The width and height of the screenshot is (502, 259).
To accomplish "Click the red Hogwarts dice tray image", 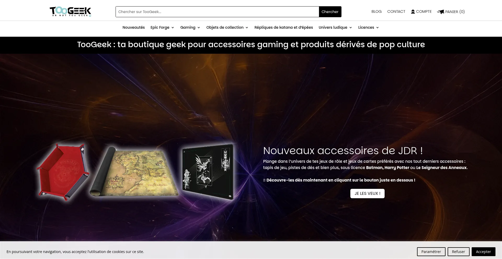I will 63,172.
